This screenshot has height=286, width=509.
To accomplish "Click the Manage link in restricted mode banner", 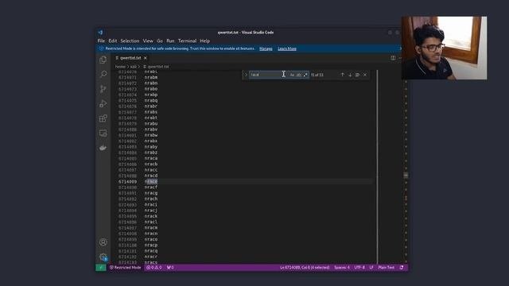I will pyautogui.click(x=266, y=48).
